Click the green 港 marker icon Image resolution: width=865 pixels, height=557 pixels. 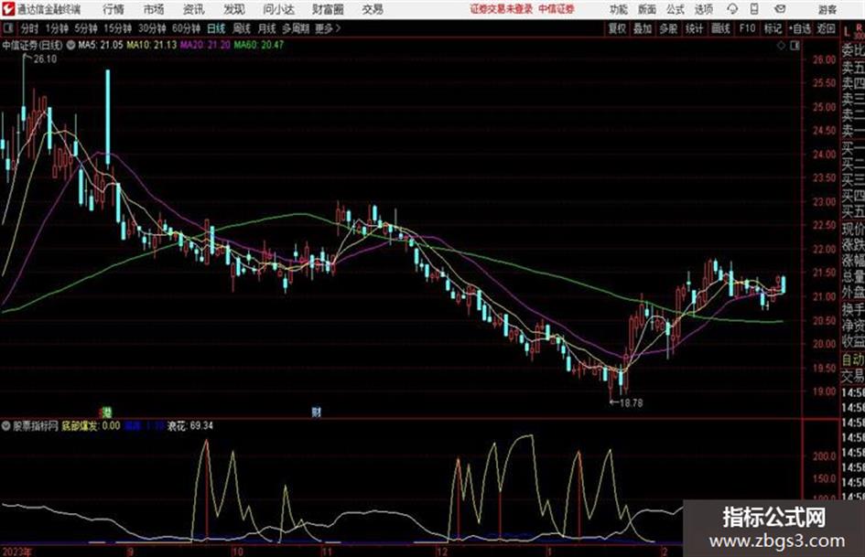[x=106, y=412]
